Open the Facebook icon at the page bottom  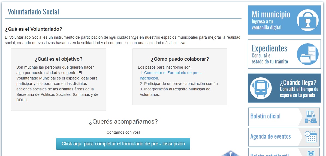click(x=230, y=154)
